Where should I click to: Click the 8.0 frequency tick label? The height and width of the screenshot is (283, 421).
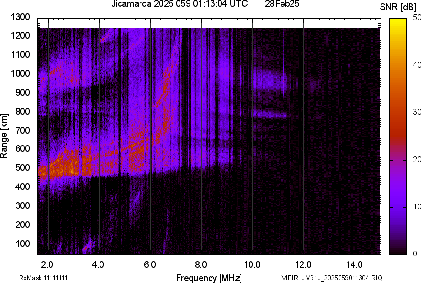201,264
